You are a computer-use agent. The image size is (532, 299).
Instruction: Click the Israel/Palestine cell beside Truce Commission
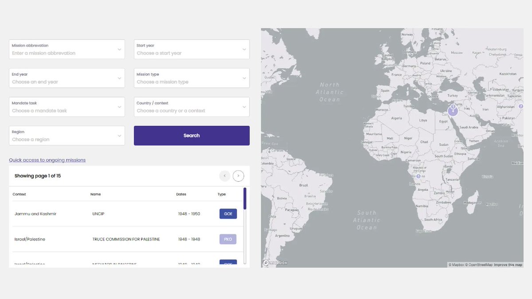pyautogui.click(x=30, y=239)
